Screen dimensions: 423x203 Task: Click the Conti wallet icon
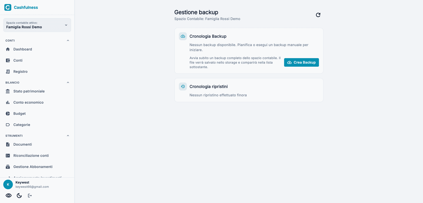point(8,60)
